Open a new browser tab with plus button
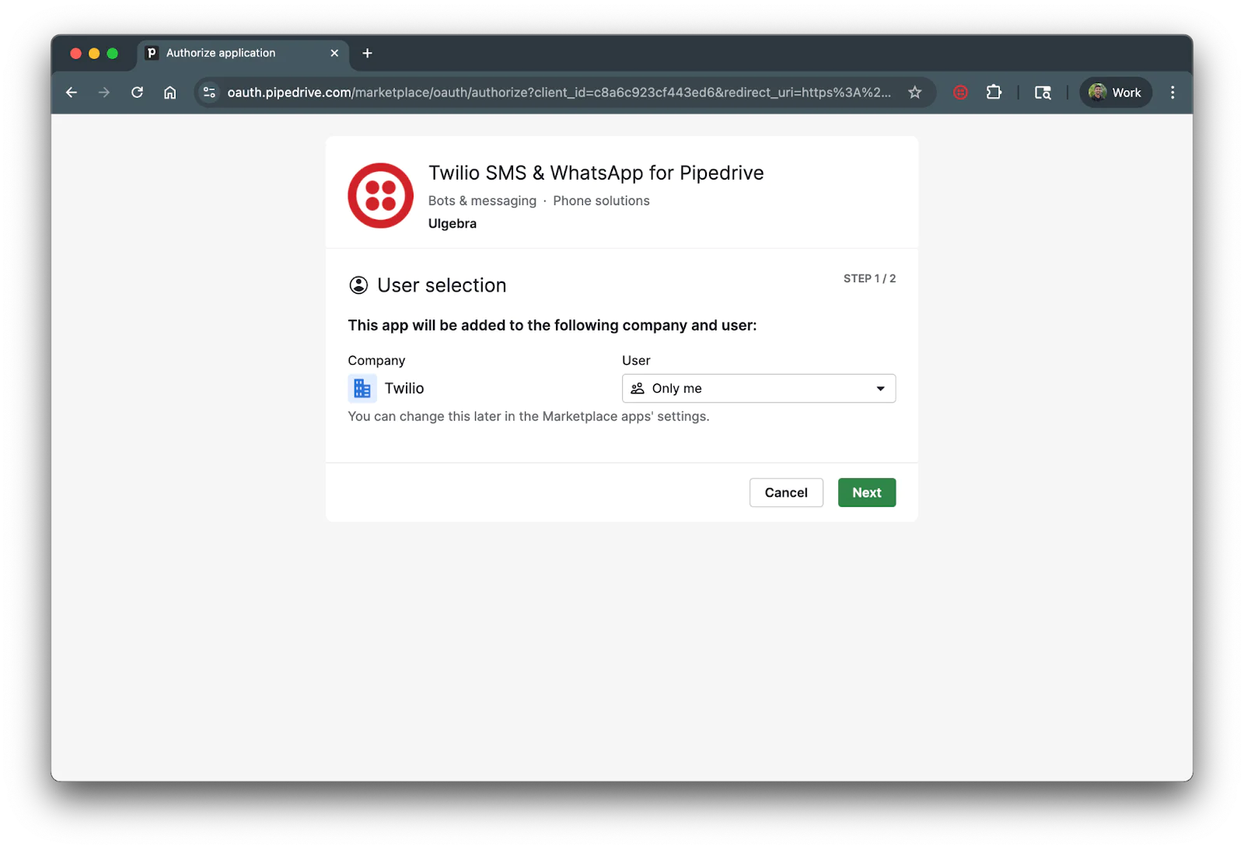The image size is (1244, 849). 367,54
